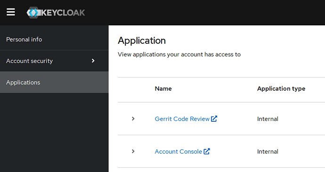Screen dimensions: 325x172
Task: Open the Gerrit Code Review link
Action: point(182,119)
